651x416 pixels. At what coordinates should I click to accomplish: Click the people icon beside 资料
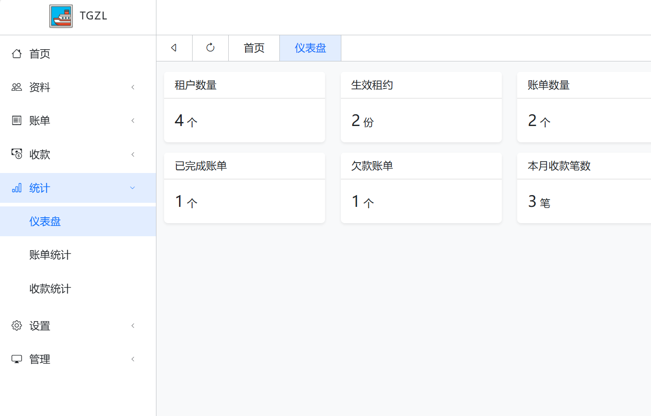pyautogui.click(x=17, y=87)
